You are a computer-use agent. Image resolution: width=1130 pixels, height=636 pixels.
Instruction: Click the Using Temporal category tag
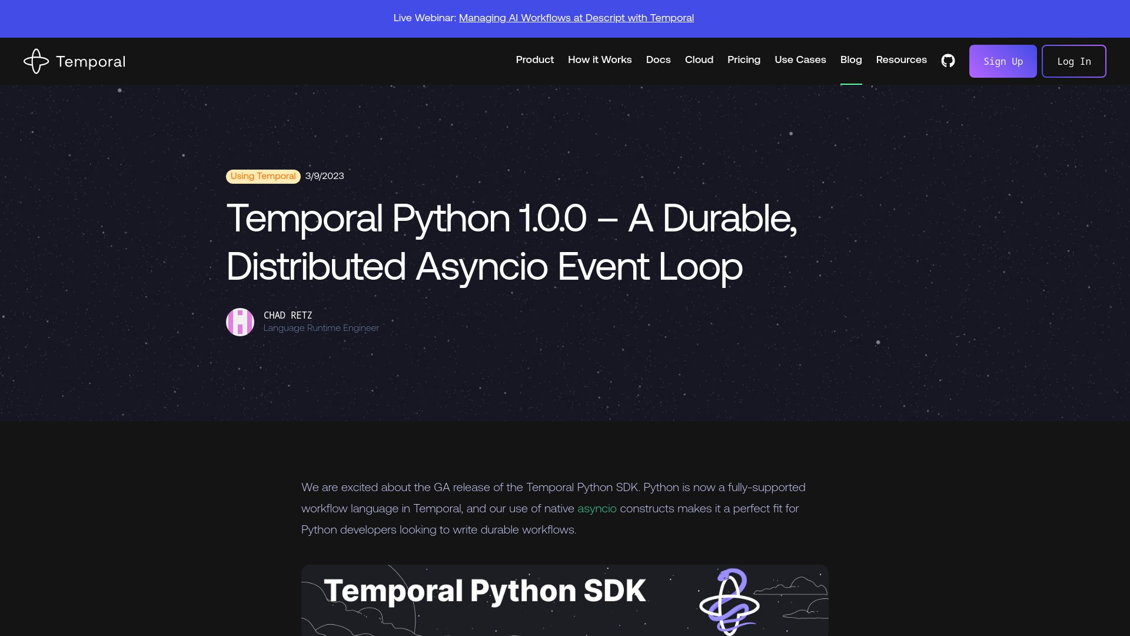coord(263,177)
